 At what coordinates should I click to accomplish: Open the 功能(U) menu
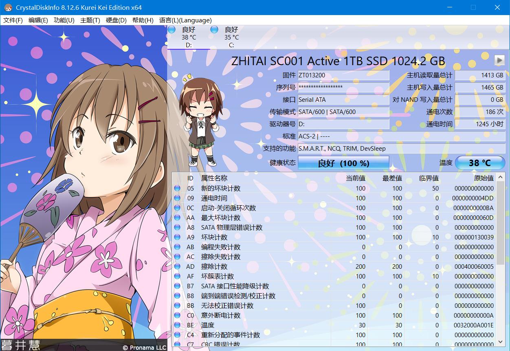click(x=64, y=20)
